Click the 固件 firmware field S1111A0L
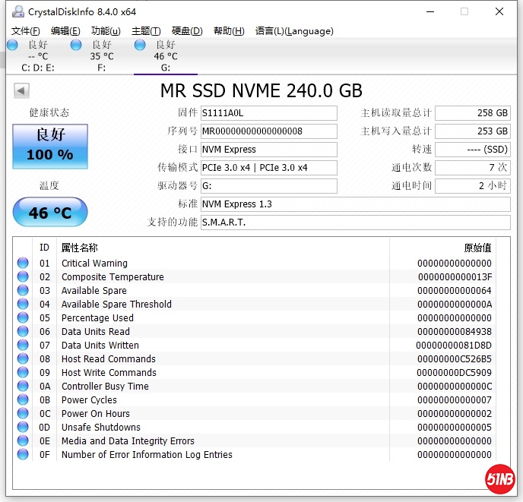This screenshot has width=523, height=502. click(268, 113)
